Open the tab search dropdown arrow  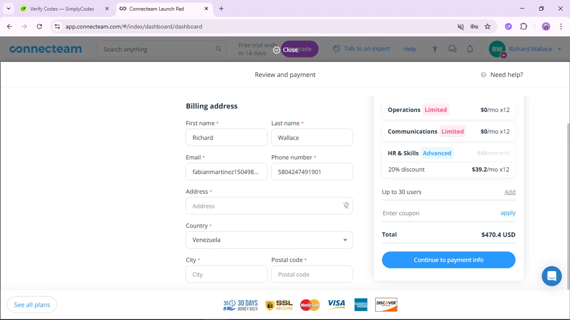pyautogui.click(x=8, y=8)
